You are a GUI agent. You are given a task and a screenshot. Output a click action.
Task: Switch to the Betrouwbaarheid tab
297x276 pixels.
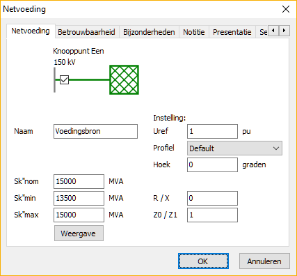pos(86,32)
